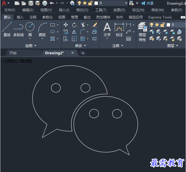This screenshot has width=186, height=172.
Task: Toggle layer on/off bulb in ribbon layer panel
Action: (x=151, y=25)
